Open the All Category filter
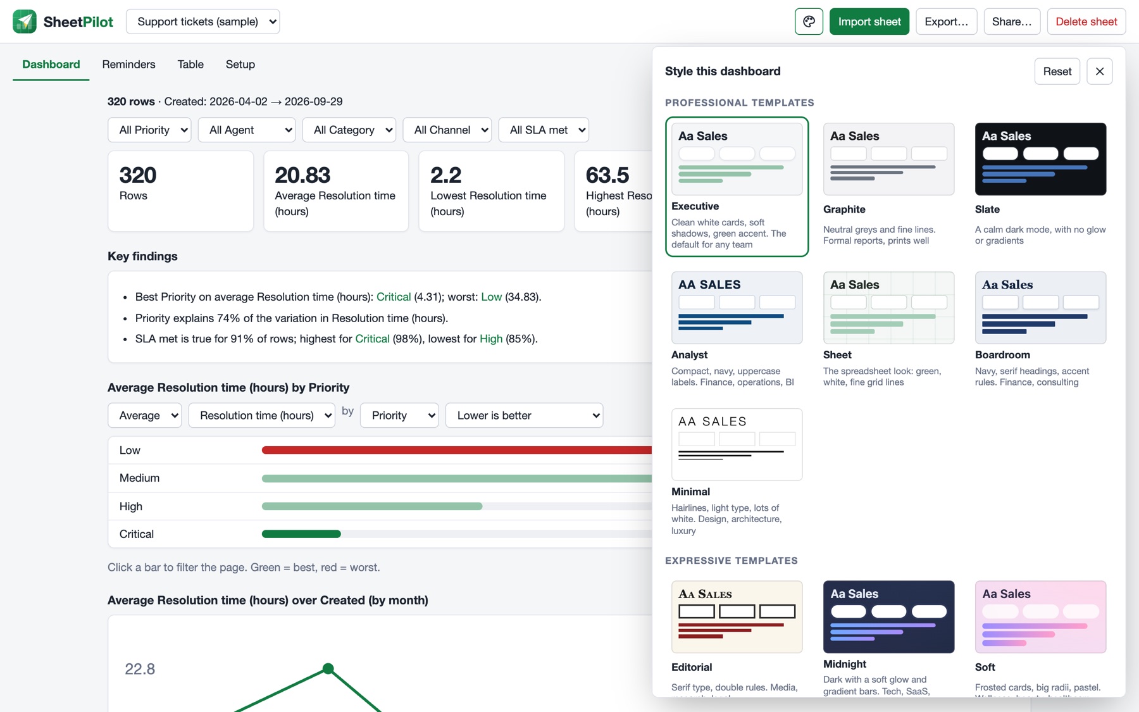Viewport: 1139px width, 712px height. [x=349, y=130]
